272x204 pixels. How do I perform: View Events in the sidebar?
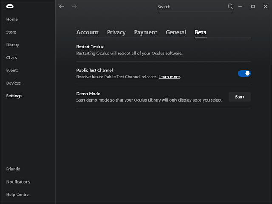click(12, 70)
